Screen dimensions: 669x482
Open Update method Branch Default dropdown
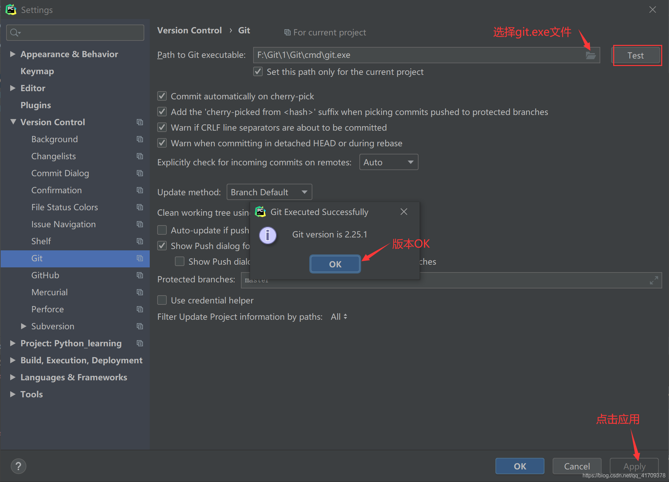269,192
